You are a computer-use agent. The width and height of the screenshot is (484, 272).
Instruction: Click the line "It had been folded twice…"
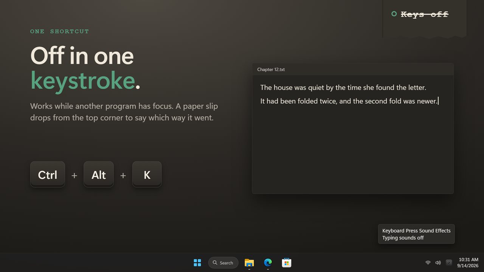349,101
